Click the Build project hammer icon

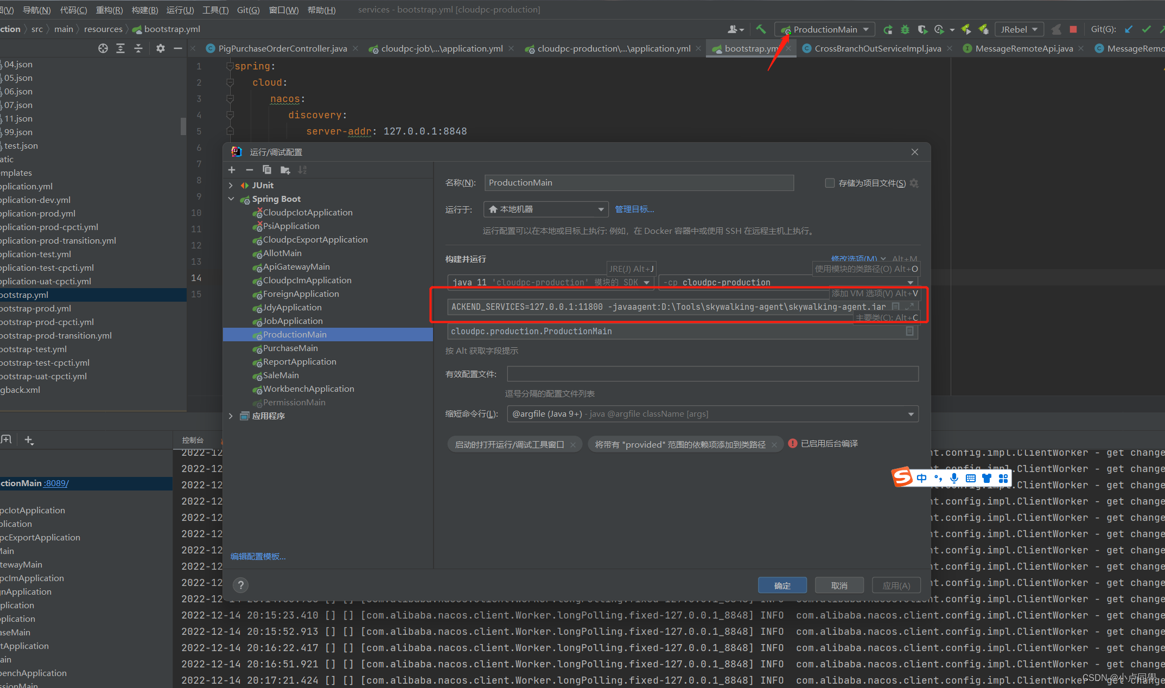761,29
